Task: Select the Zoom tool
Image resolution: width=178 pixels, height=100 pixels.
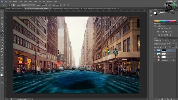Action: tap(2, 71)
